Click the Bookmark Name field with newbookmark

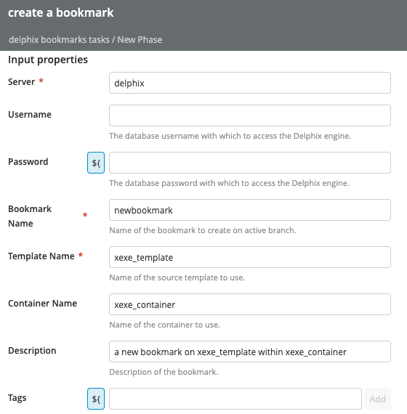point(250,210)
